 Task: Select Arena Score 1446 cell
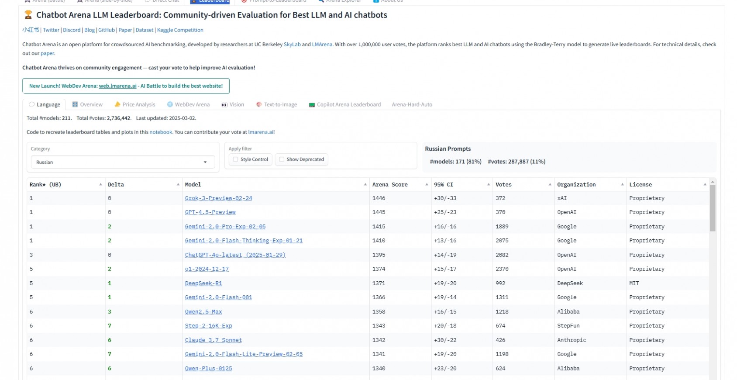tap(400, 198)
